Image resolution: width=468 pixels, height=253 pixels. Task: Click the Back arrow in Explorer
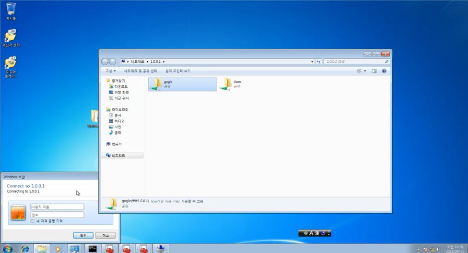click(105, 61)
